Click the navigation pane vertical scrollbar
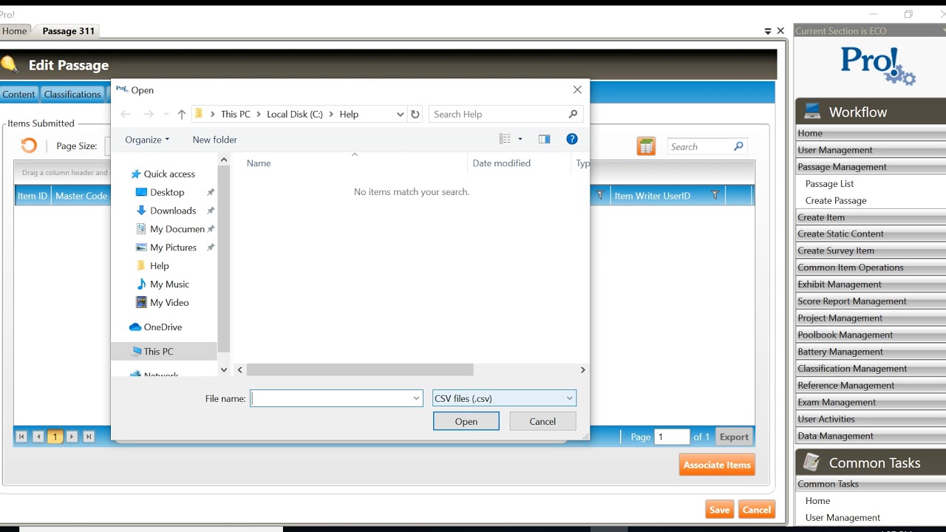 coord(224,259)
